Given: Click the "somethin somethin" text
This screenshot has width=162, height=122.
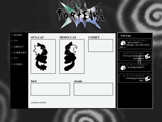Looking at the screenshot, I should click(x=38, y=102).
